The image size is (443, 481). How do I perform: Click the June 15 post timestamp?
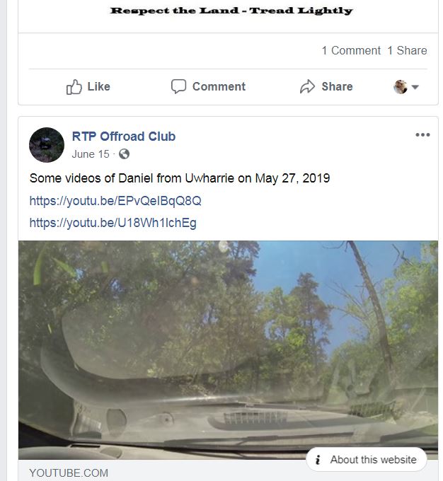click(91, 154)
